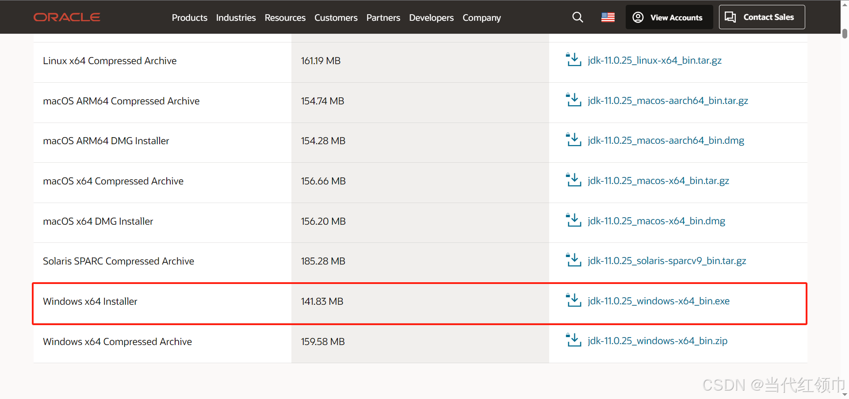Image resolution: width=849 pixels, height=399 pixels.
Task: Open the Industries menu
Action: (x=236, y=18)
